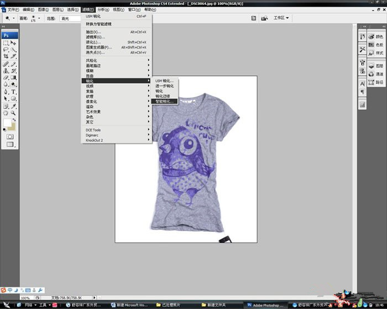Expand the brush size picker arrow
This screenshot has height=309, width=387.
point(39,18)
